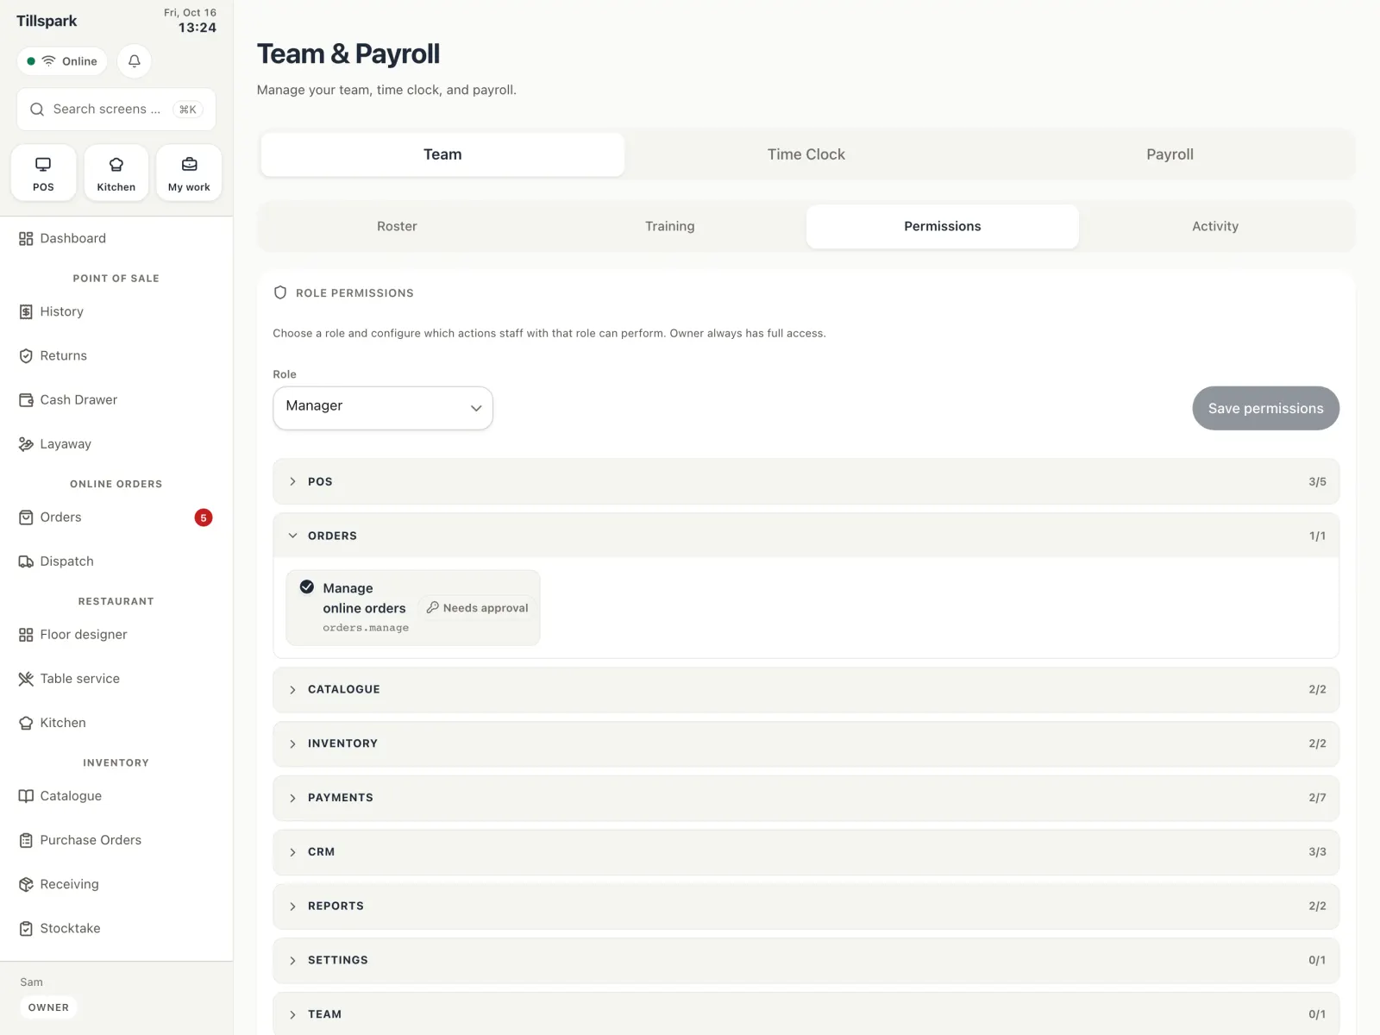1380x1035 pixels.
Task: Click the notification bell icon
Action: 135,61
